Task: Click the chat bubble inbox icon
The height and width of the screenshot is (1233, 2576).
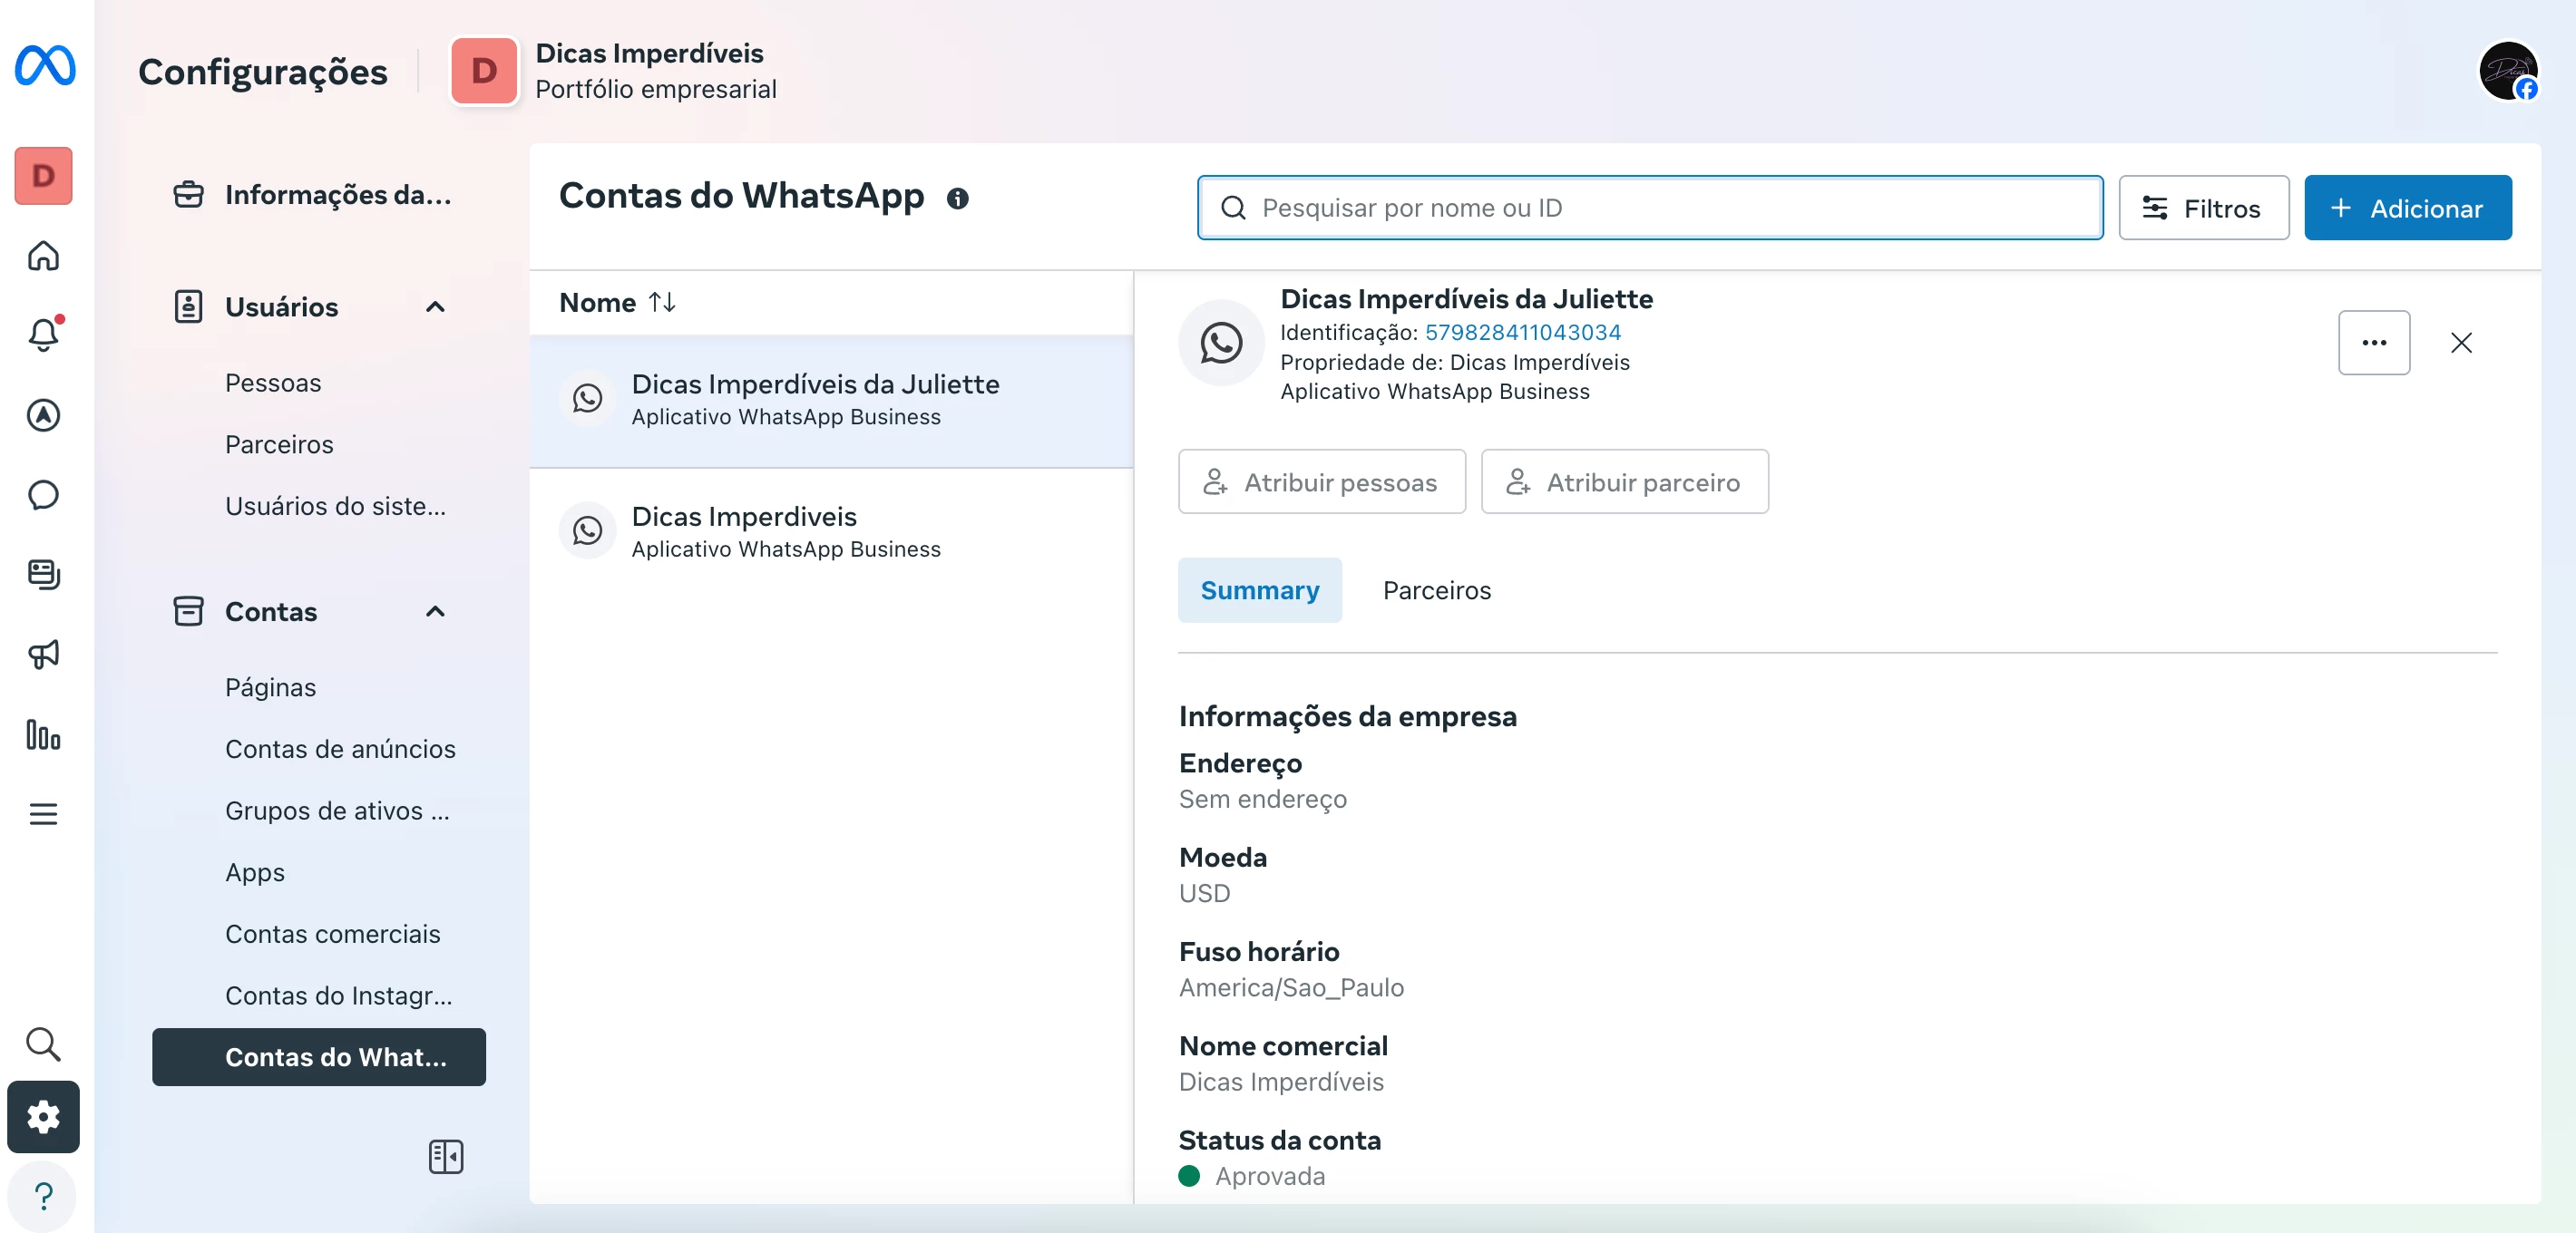Action: click(x=43, y=495)
